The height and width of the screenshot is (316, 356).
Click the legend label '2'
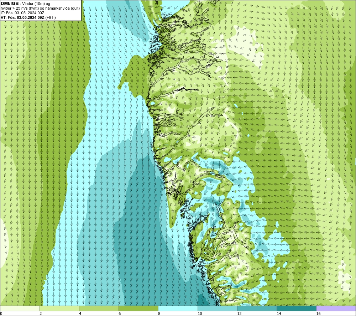click(x=41, y=314)
